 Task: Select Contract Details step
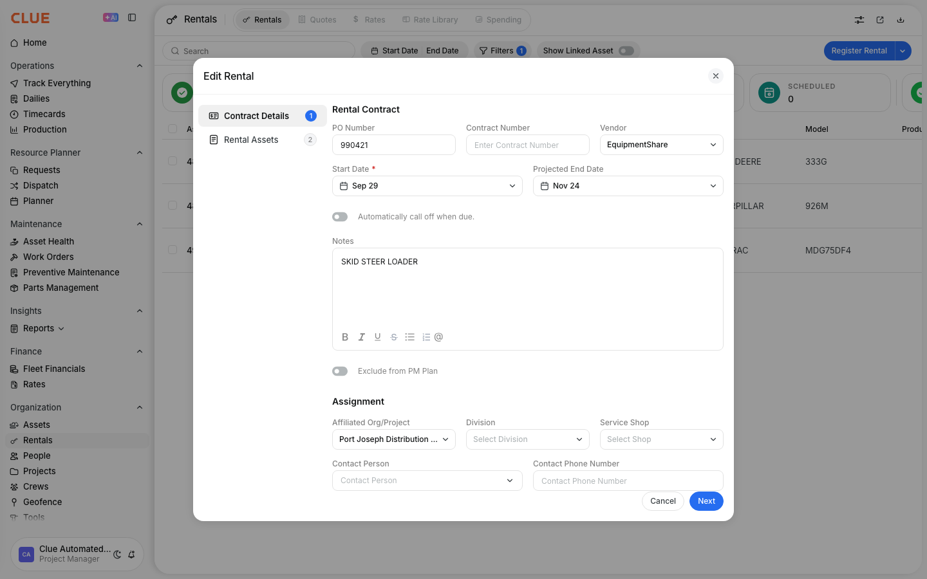(263, 116)
